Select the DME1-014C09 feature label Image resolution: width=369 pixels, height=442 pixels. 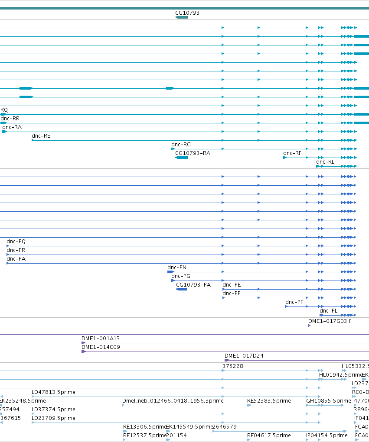tap(101, 347)
